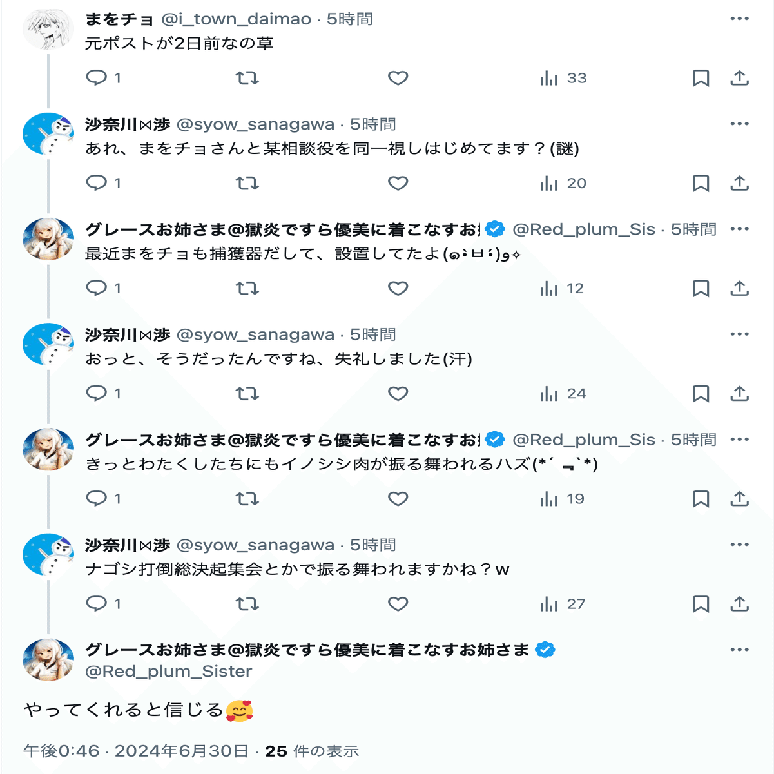
Task: Share the post with 12 views
Action: coord(739,289)
